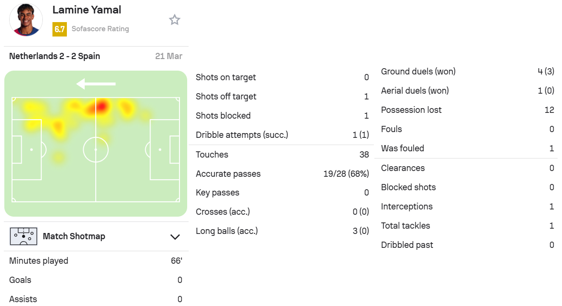Image resolution: width=562 pixels, height=306 pixels.
Task: Select the Accurate passes stat row
Action: click(282, 173)
